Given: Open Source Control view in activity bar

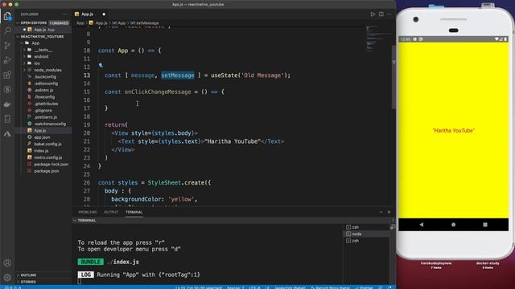Looking at the screenshot, I should click(x=7, y=45).
